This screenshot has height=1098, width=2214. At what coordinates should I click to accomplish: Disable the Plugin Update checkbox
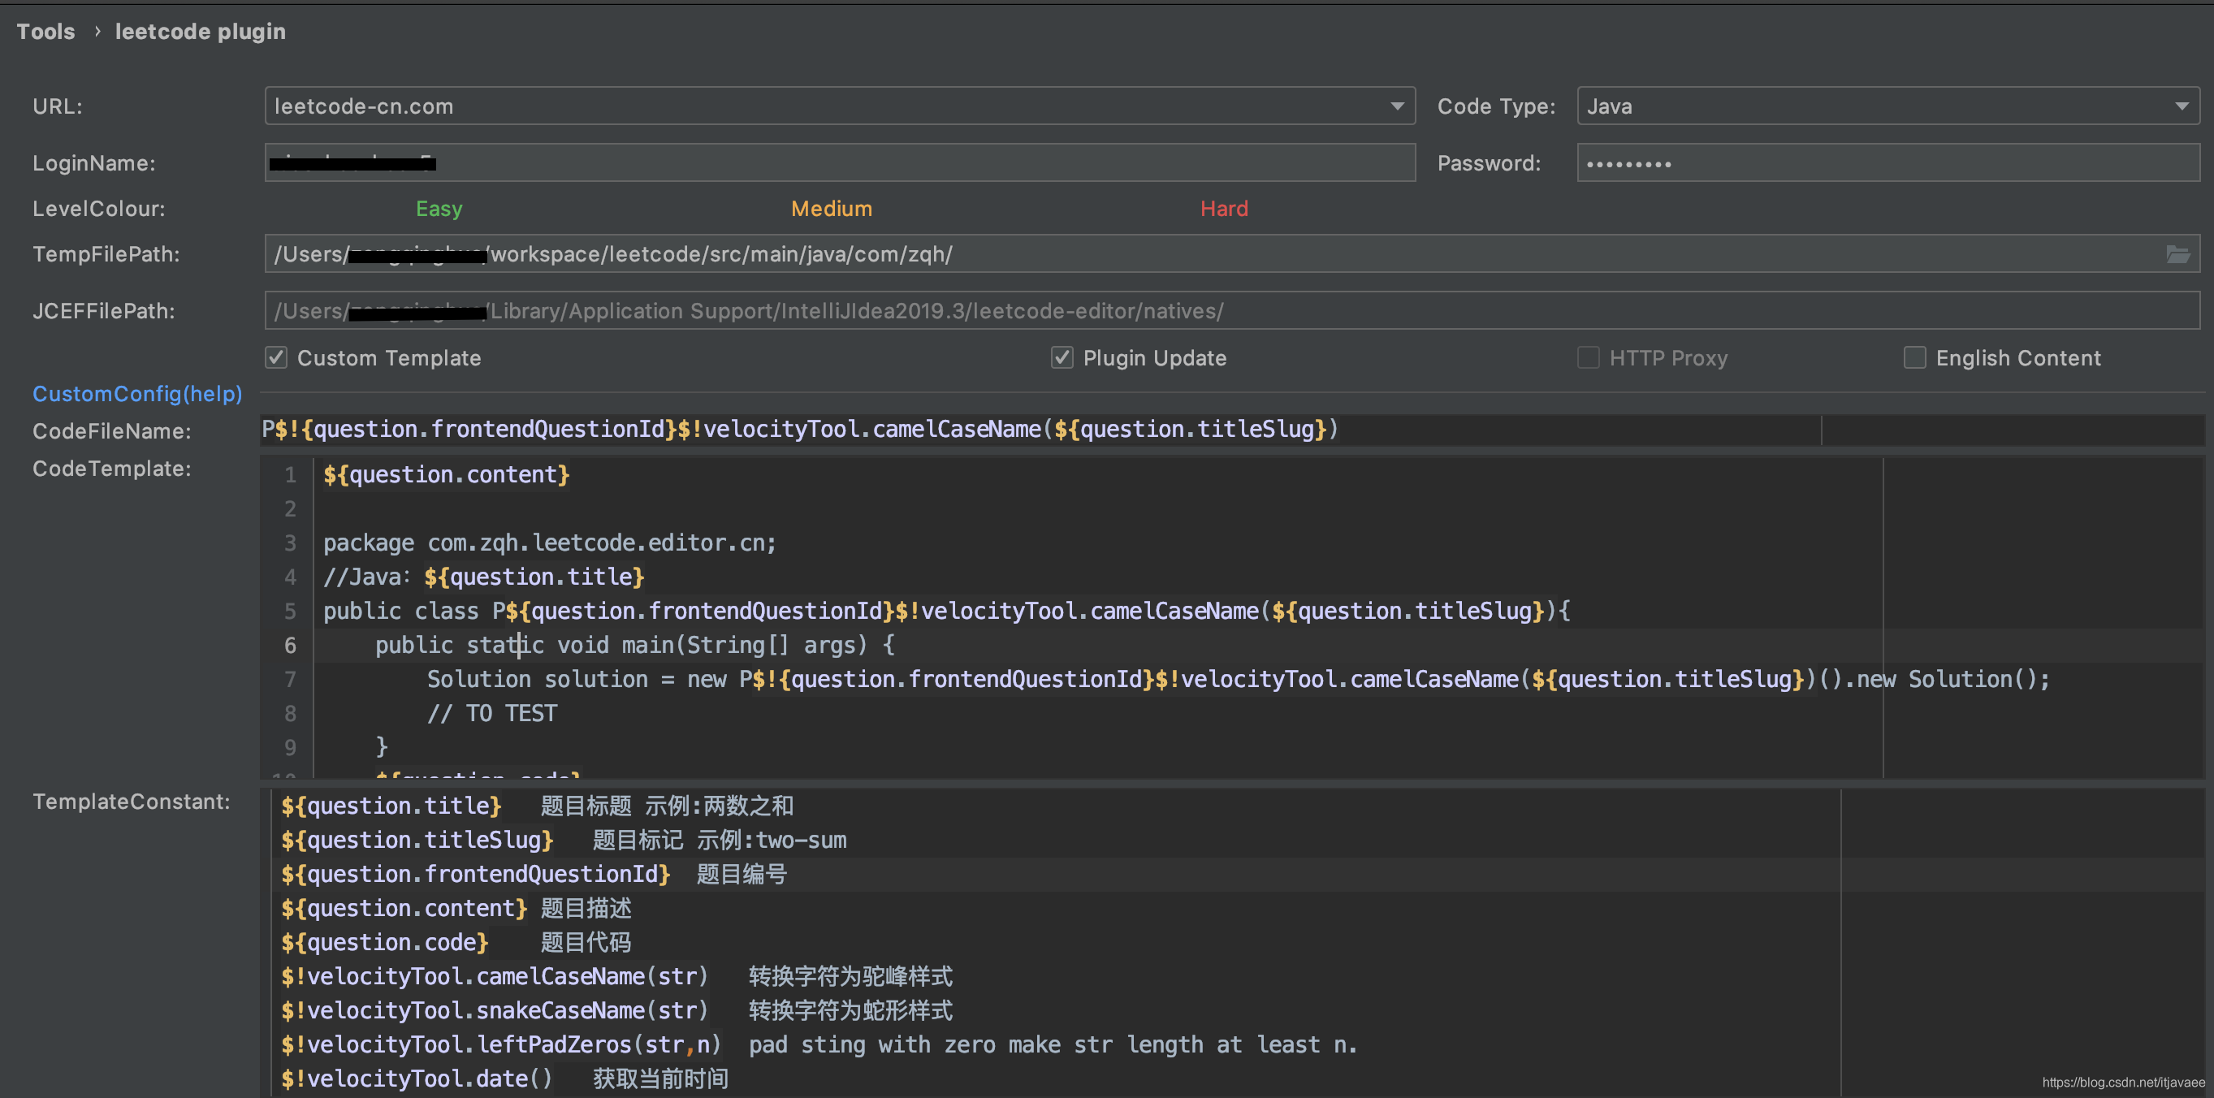pos(1062,357)
